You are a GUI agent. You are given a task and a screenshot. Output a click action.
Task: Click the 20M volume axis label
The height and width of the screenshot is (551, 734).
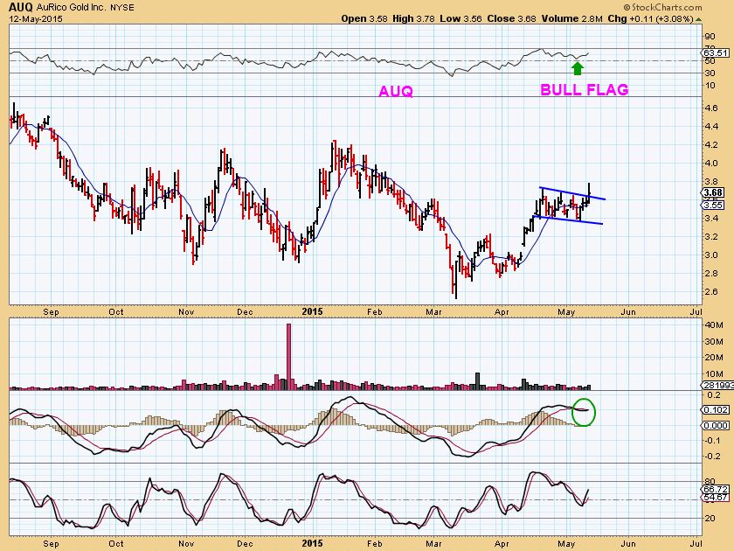click(x=715, y=358)
